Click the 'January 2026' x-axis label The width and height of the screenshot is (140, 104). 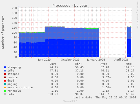(x=96, y=60)
